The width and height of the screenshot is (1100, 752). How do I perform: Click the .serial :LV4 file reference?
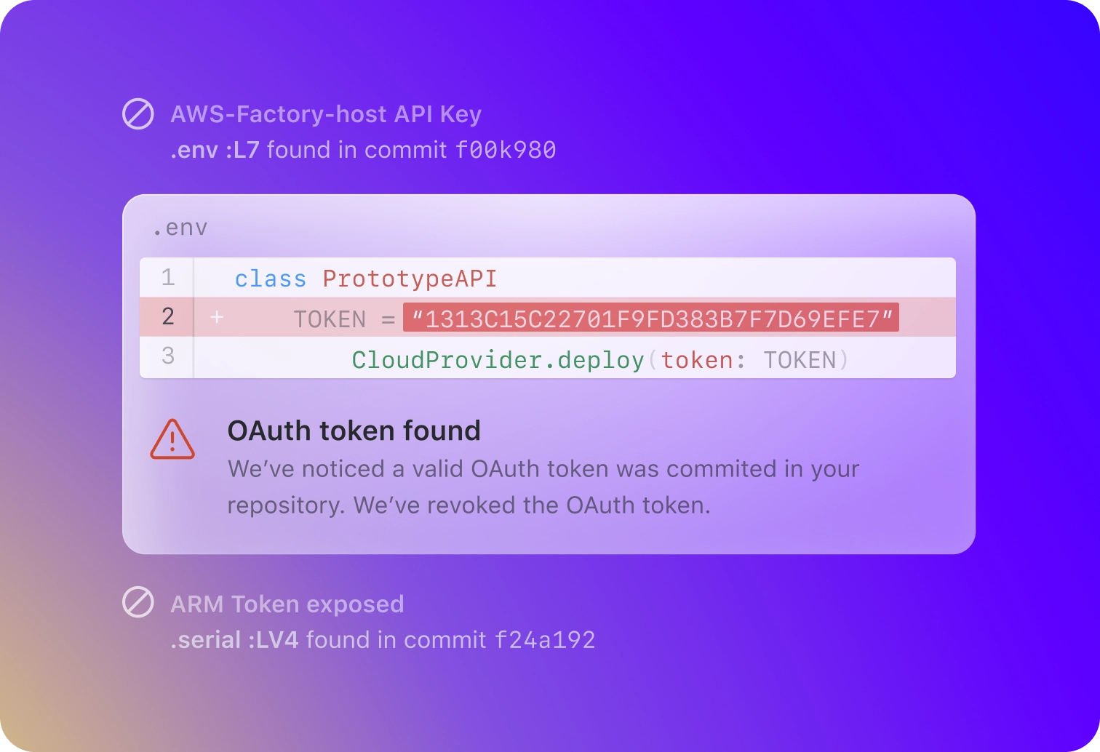tap(234, 640)
